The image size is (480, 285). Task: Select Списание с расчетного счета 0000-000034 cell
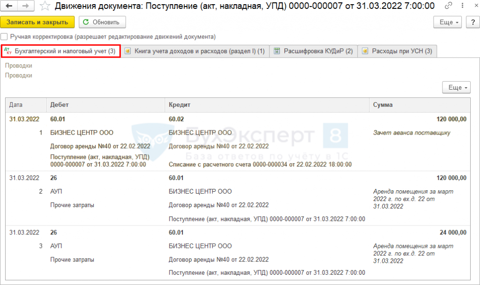coord(260,165)
